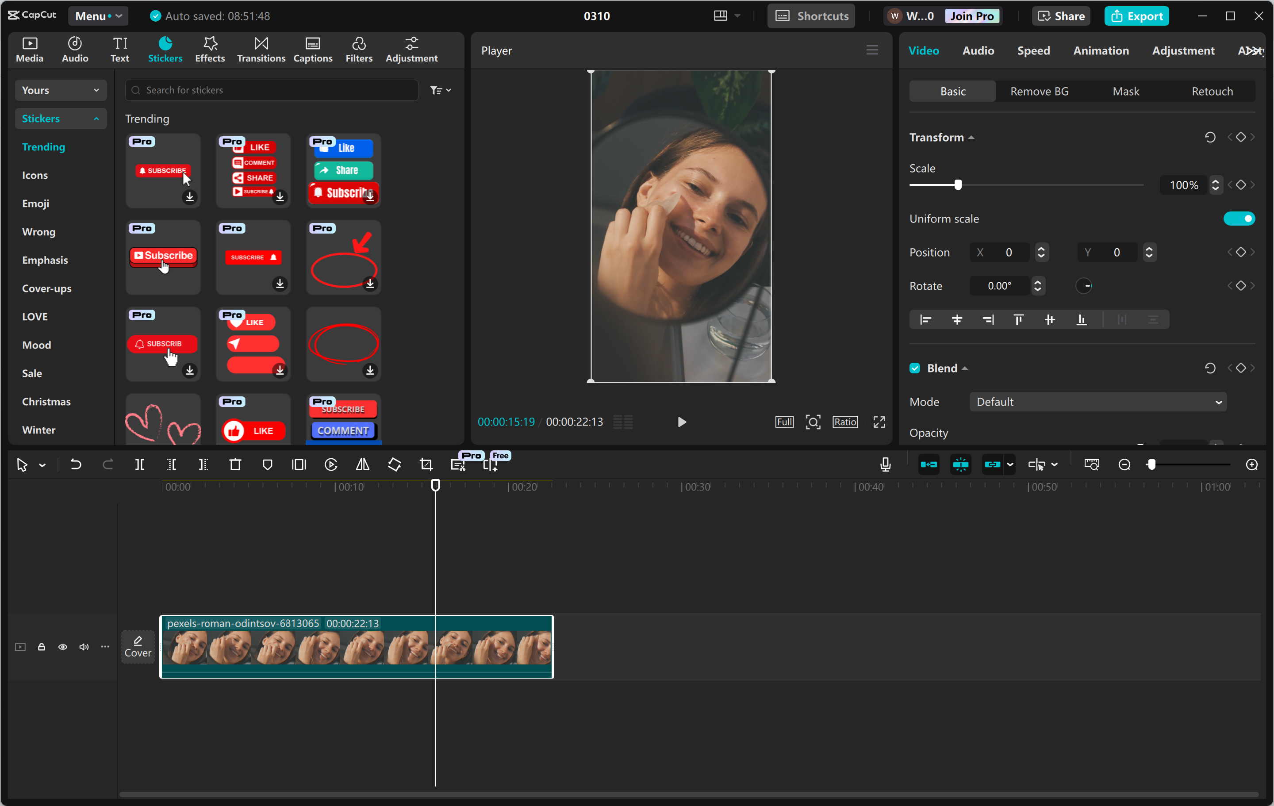This screenshot has width=1274, height=806.
Task: Select the Crop tool icon
Action: tap(426, 464)
